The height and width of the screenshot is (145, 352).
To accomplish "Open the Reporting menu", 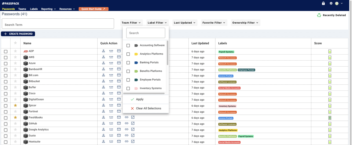I will point(48,9).
